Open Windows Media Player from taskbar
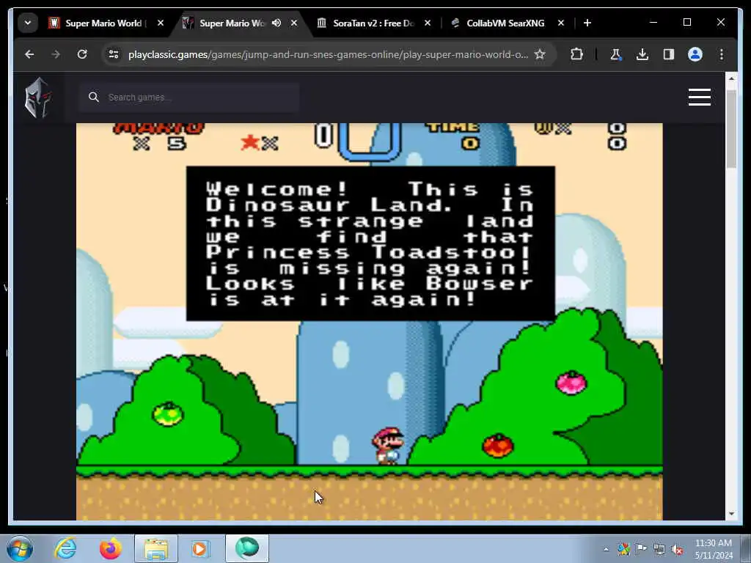Screen dimensions: 751x563 [x=201, y=548]
